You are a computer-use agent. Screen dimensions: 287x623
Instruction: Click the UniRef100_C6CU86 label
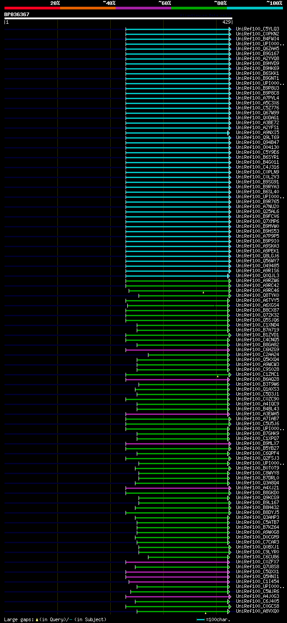tap(257, 557)
